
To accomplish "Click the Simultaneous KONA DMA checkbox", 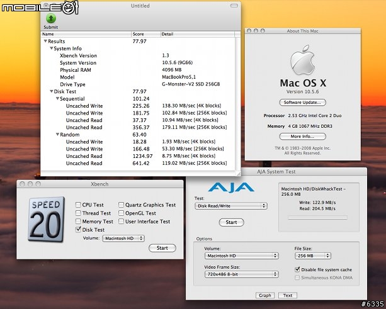I will pyautogui.click(x=297, y=278).
